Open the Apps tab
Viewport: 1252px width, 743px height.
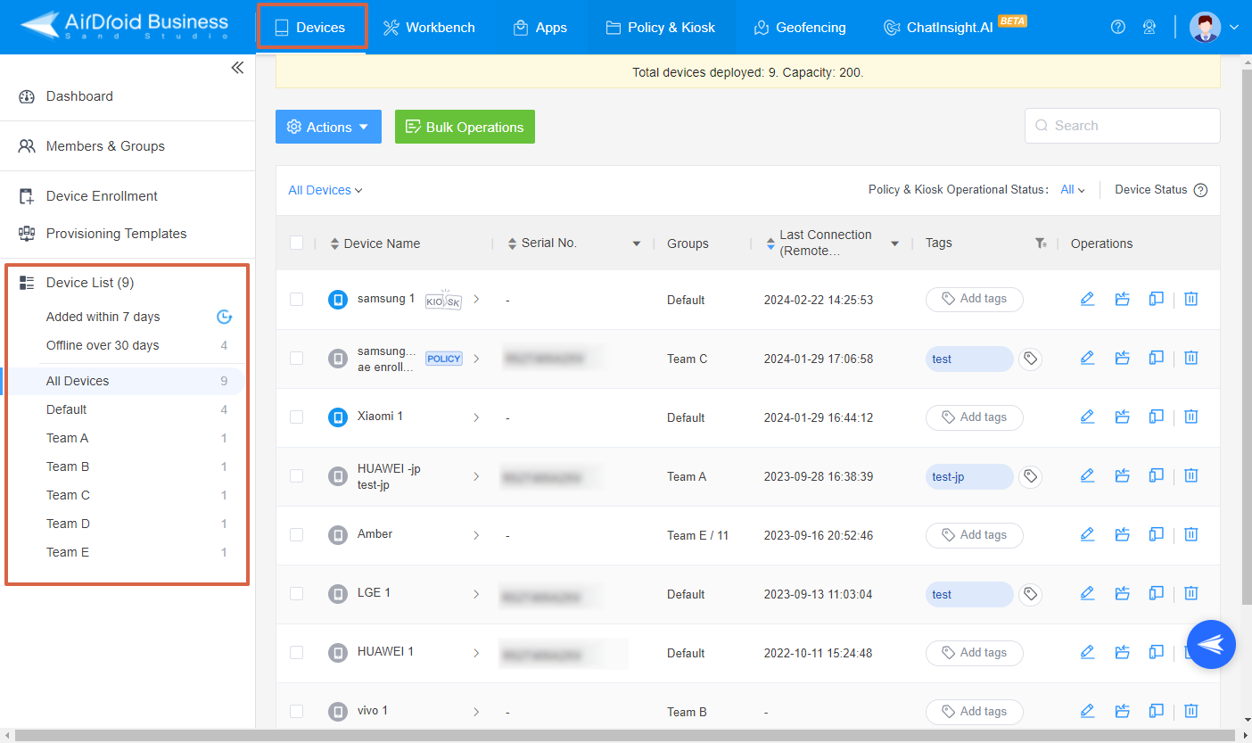click(x=540, y=28)
